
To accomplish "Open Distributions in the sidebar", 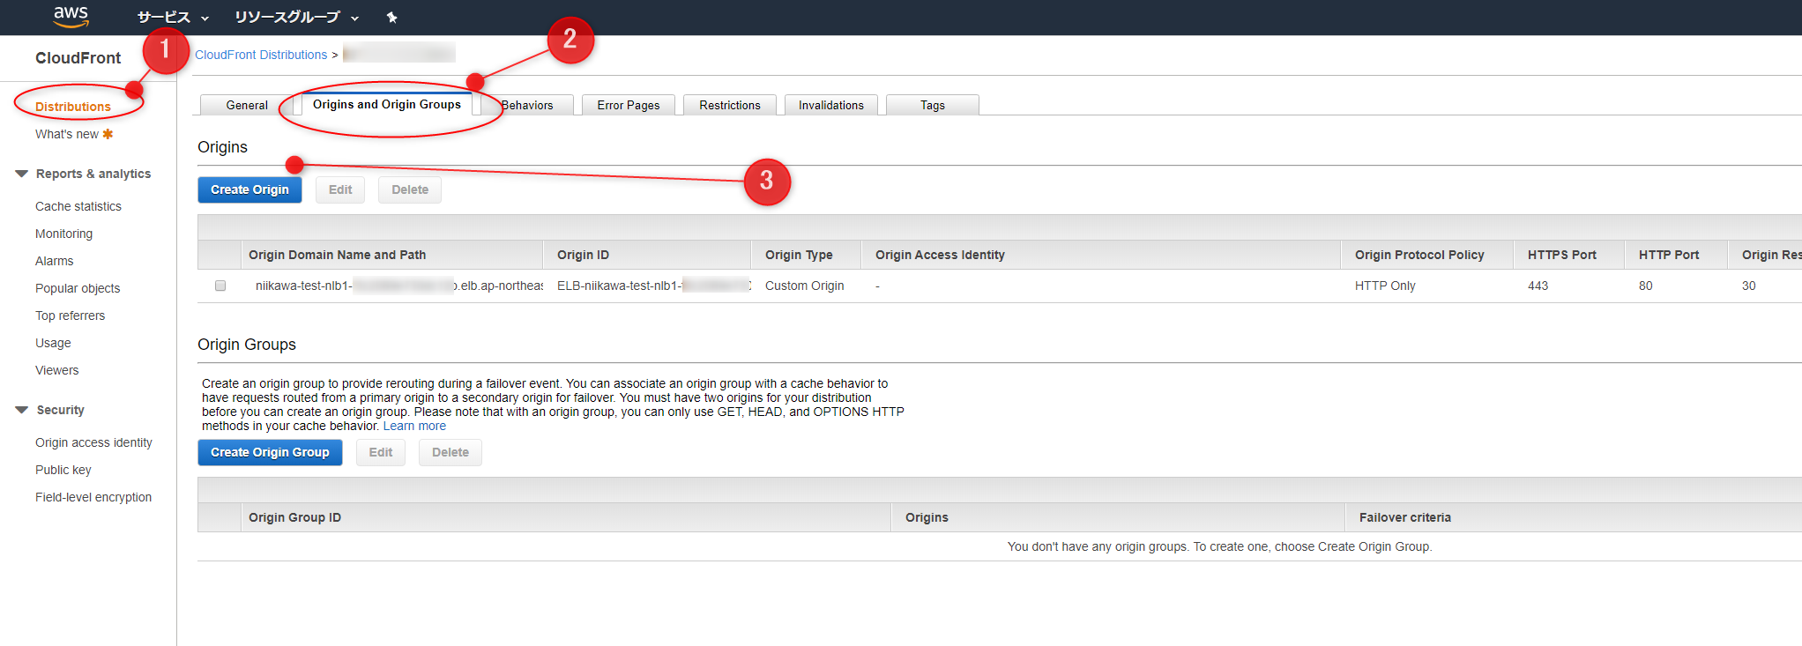I will 73,107.
